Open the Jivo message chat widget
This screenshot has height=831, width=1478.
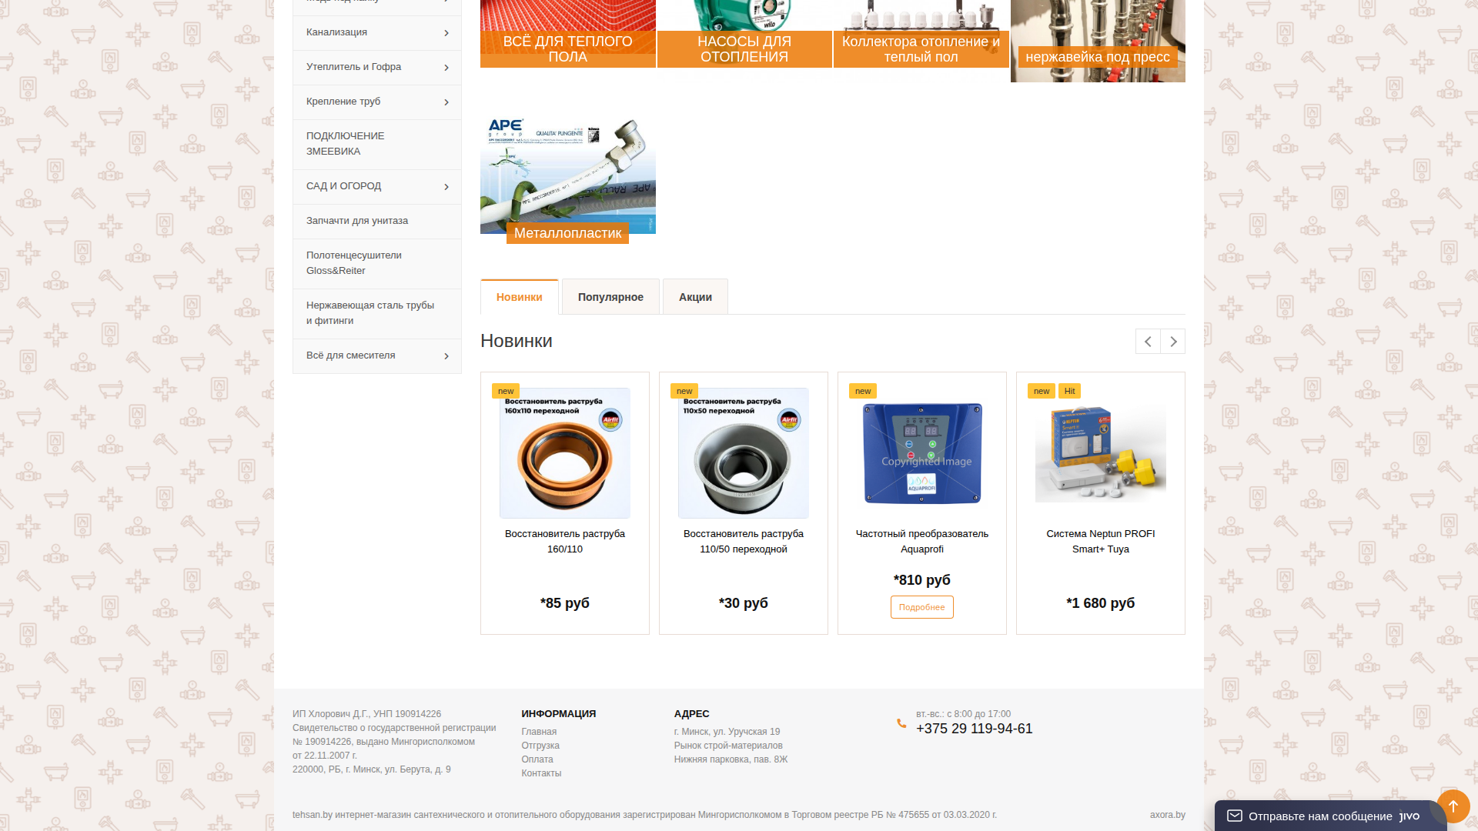(x=1331, y=816)
